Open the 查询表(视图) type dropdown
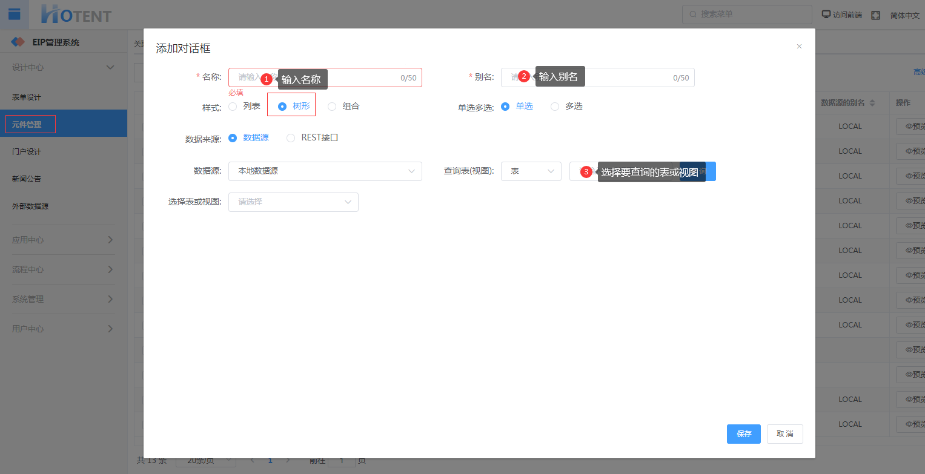Image resolution: width=925 pixels, height=474 pixels. click(x=531, y=171)
